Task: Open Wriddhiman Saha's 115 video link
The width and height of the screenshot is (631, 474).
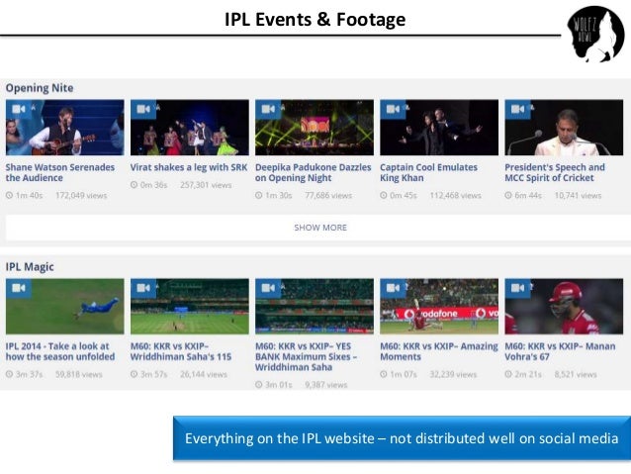Action: click(x=181, y=351)
